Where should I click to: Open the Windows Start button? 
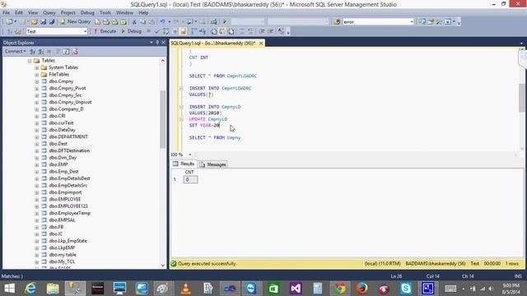[9, 289]
